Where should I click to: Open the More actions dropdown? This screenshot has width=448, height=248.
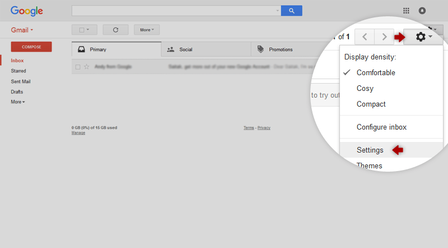coord(147,30)
